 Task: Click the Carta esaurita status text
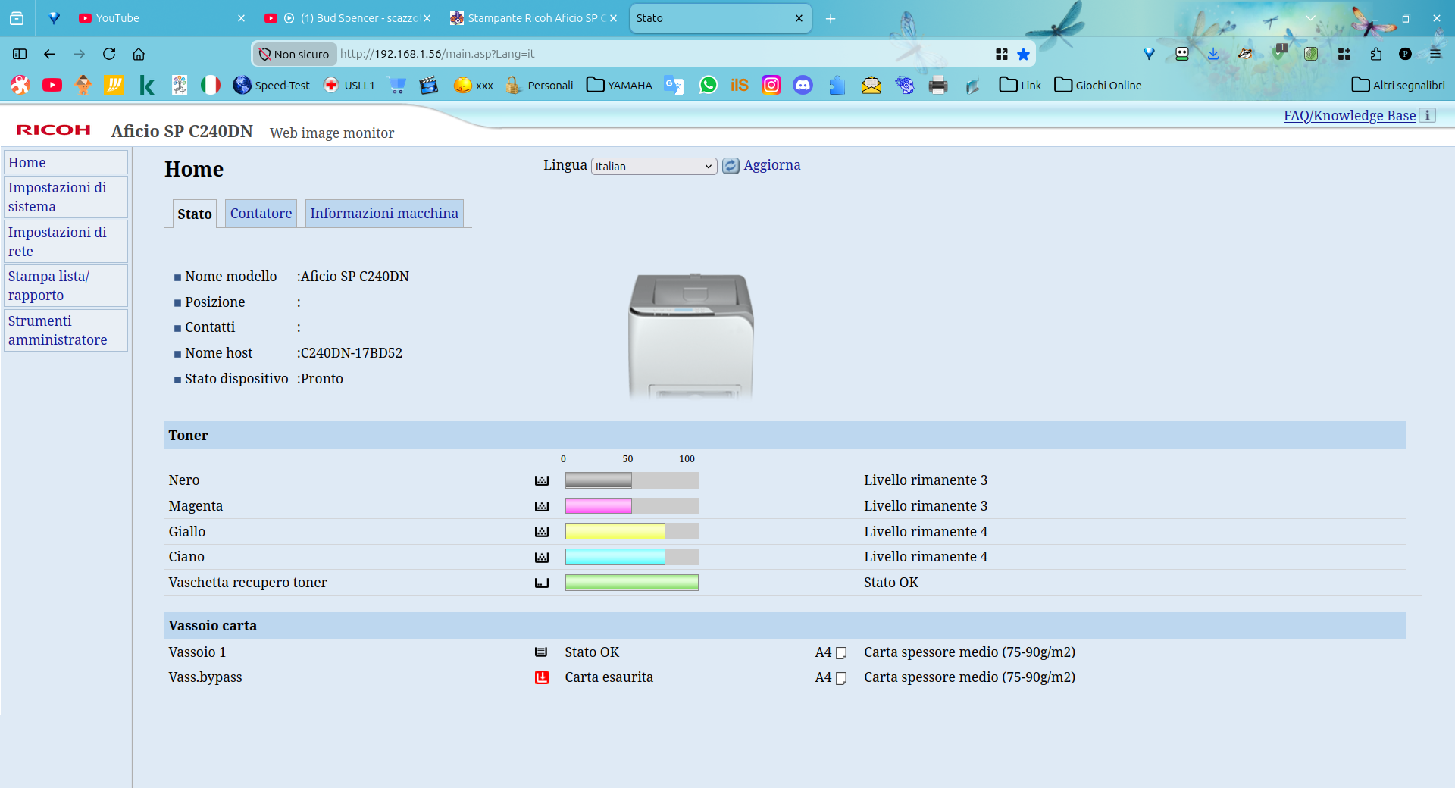coord(609,677)
